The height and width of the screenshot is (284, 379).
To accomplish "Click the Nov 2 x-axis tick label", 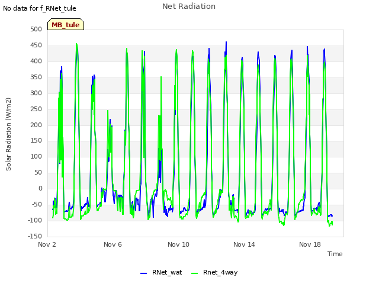I will (x=47, y=244).
